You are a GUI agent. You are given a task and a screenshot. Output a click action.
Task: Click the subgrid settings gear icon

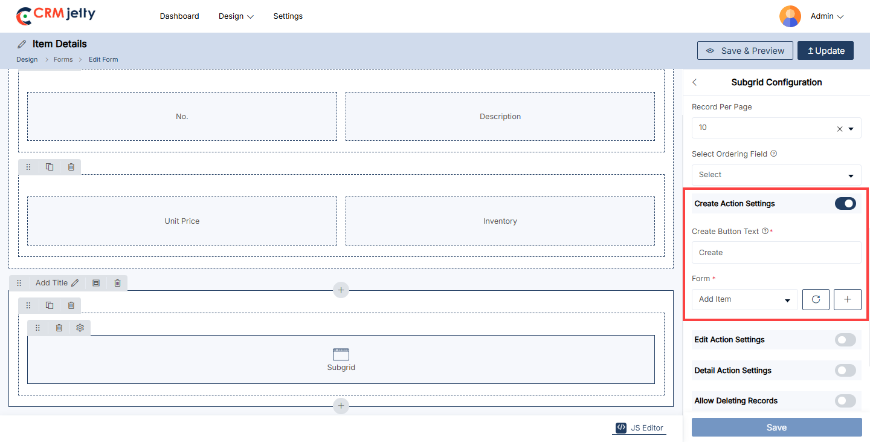coord(80,328)
